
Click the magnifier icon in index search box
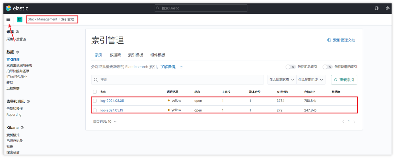96,80
